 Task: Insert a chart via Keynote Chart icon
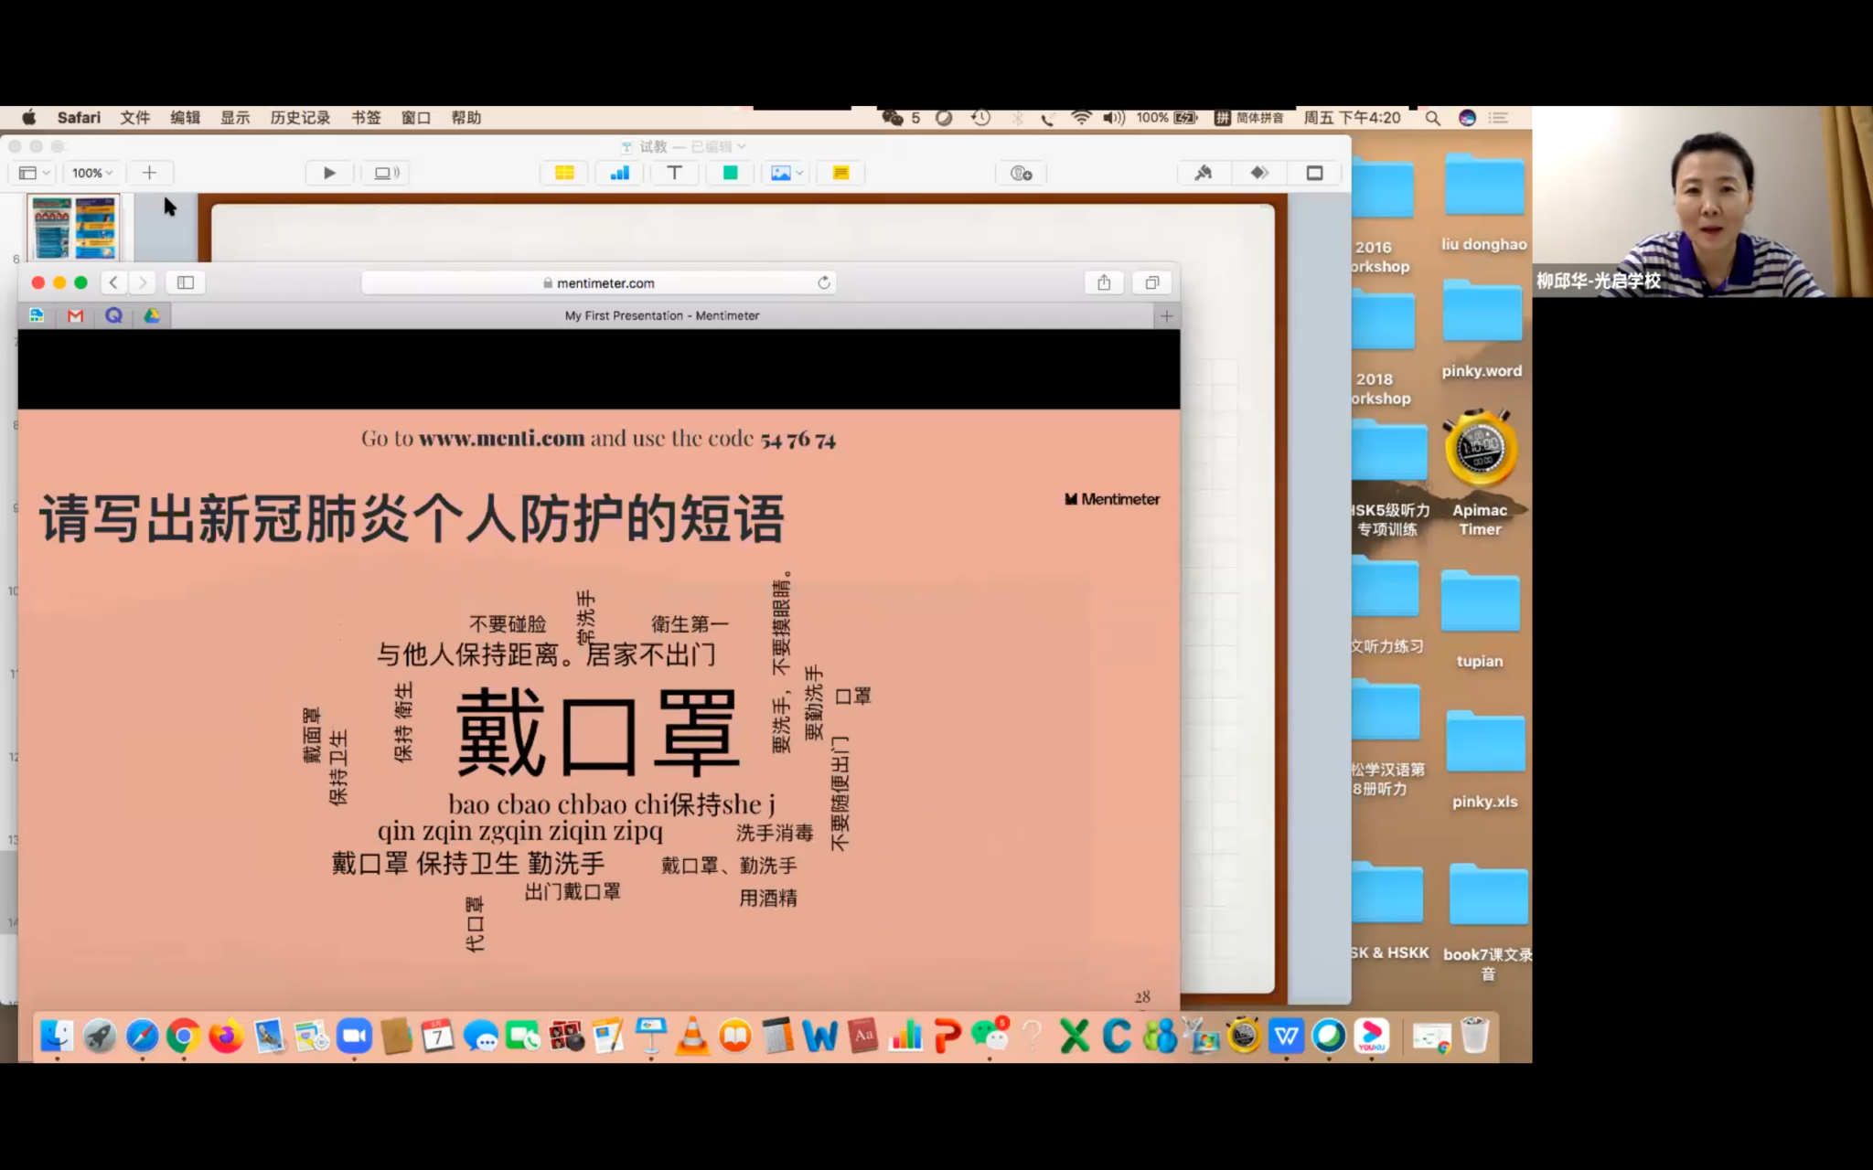619,173
